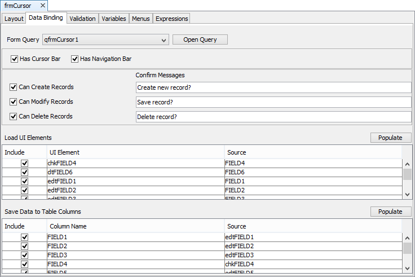Click the 'Create new record?' message field

(x=273, y=87)
